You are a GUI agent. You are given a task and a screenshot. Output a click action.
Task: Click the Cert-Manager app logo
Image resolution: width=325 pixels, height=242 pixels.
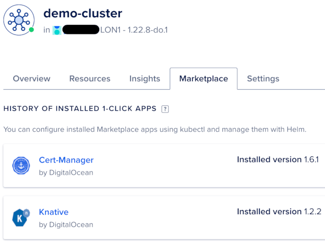(x=21, y=166)
